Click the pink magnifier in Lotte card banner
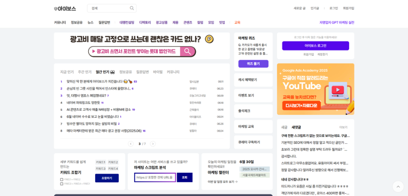Viewport: 408px width, 196px height. (187, 52)
